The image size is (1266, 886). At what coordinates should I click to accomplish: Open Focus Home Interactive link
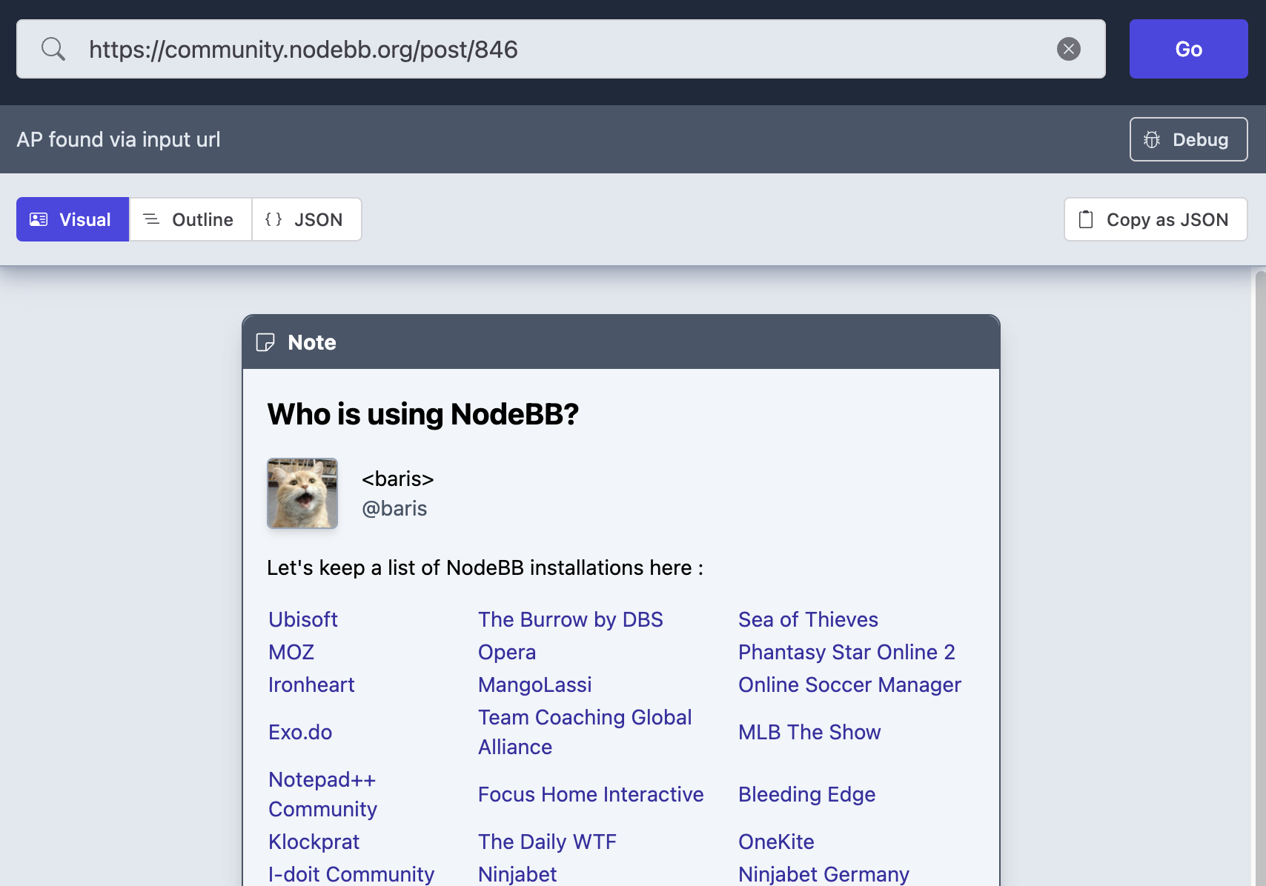click(591, 794)
